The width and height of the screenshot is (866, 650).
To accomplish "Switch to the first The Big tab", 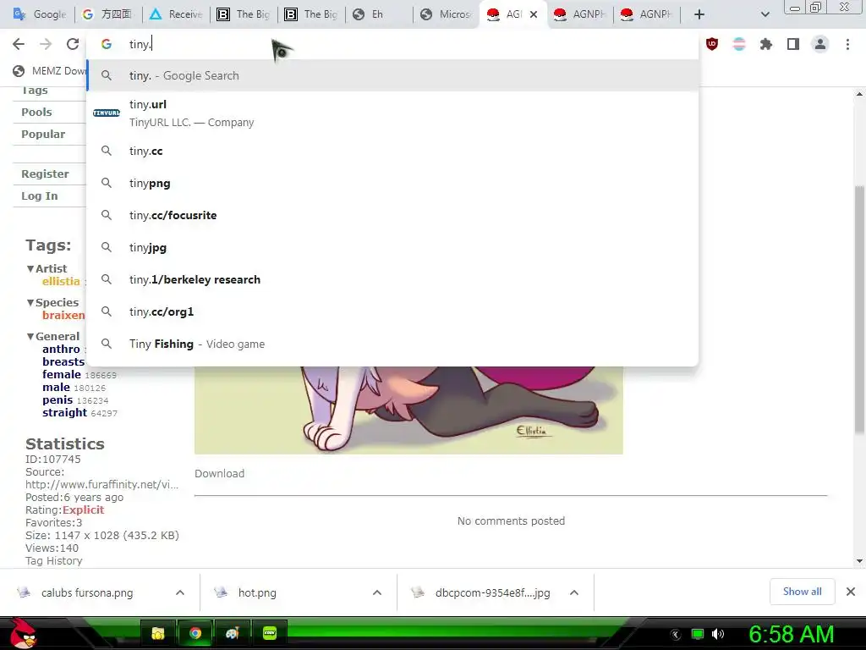I will (244, 14).
